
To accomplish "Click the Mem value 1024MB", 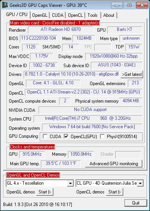I will (84, 39).
